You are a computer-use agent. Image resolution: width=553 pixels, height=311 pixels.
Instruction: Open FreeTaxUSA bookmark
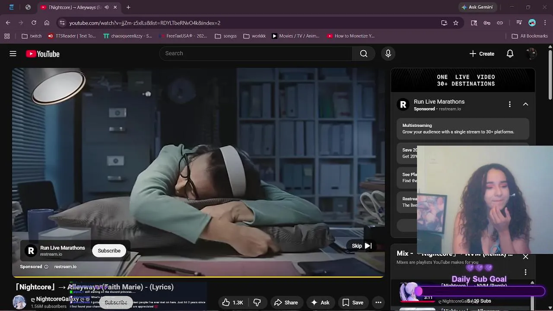coord(183,36)
